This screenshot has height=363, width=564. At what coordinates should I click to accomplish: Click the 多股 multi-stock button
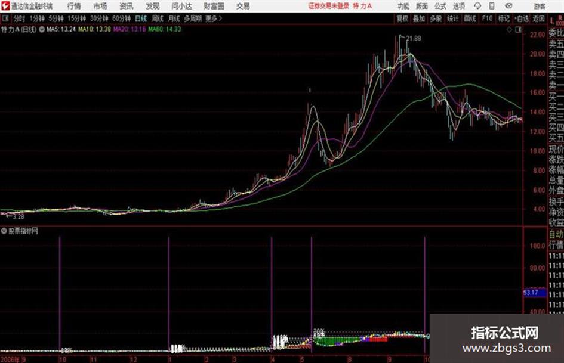click(436, 18)
